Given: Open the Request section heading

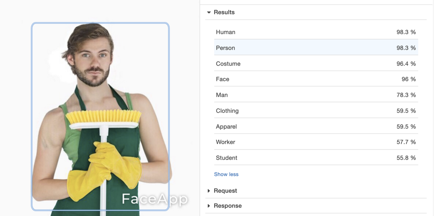Looking at the screenshot, I should click(225, 191).
